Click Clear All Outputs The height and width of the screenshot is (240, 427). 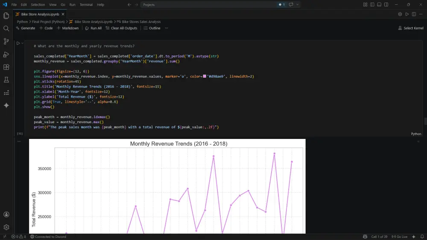[121, 28]
